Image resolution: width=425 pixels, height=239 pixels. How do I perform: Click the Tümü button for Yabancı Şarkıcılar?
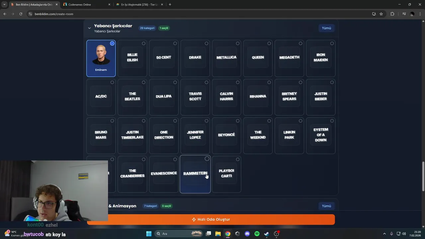point(326,28)
